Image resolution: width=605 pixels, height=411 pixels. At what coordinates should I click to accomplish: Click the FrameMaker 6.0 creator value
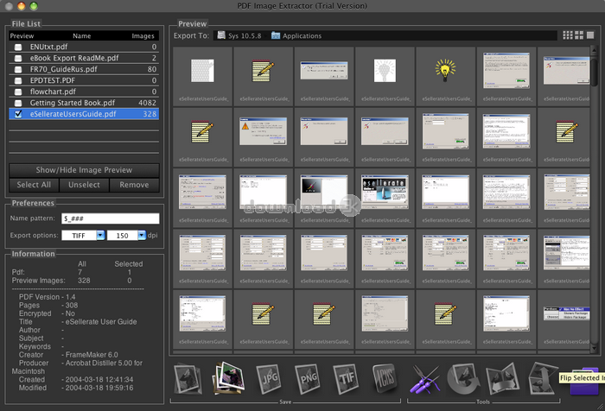(92, 355)
